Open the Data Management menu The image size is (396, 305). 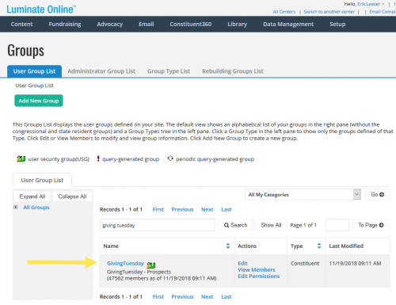coord(288,24)
